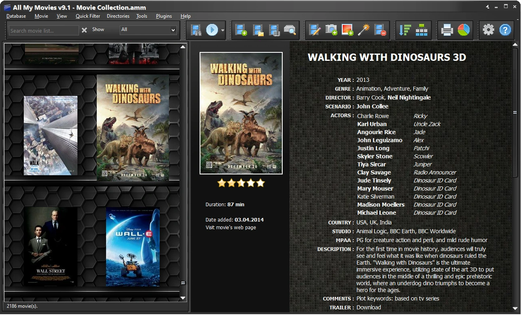Select the Wall Street poster thumbnail
Screen dimensions: 521x315
[50, 247]
